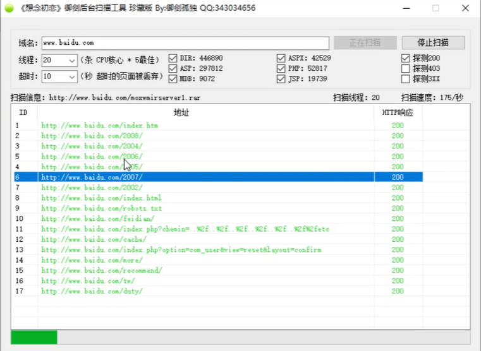Click the HTTP响应 column header

click(x=398, y=112)
